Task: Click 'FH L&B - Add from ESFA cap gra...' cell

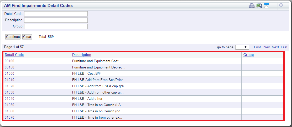Action: point(156,86)
